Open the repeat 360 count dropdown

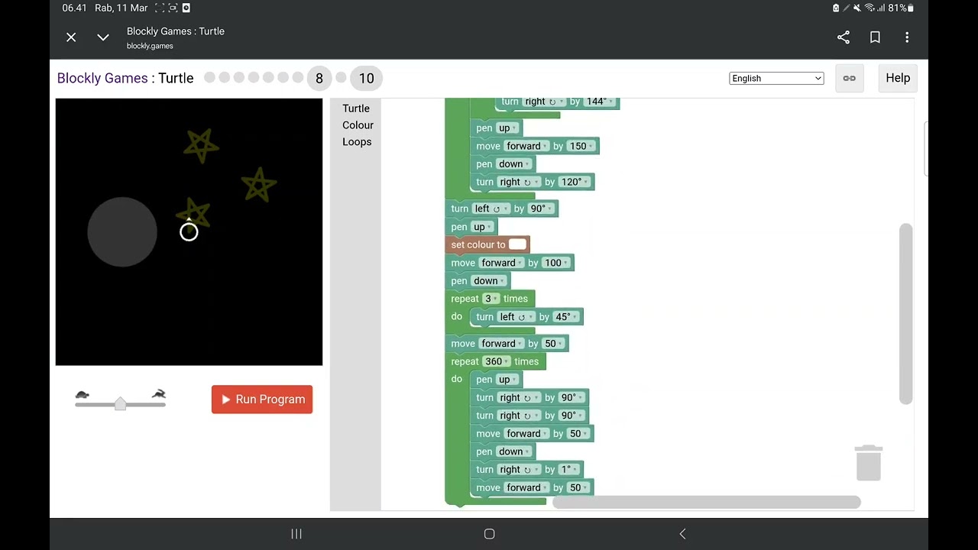(496, 361)
